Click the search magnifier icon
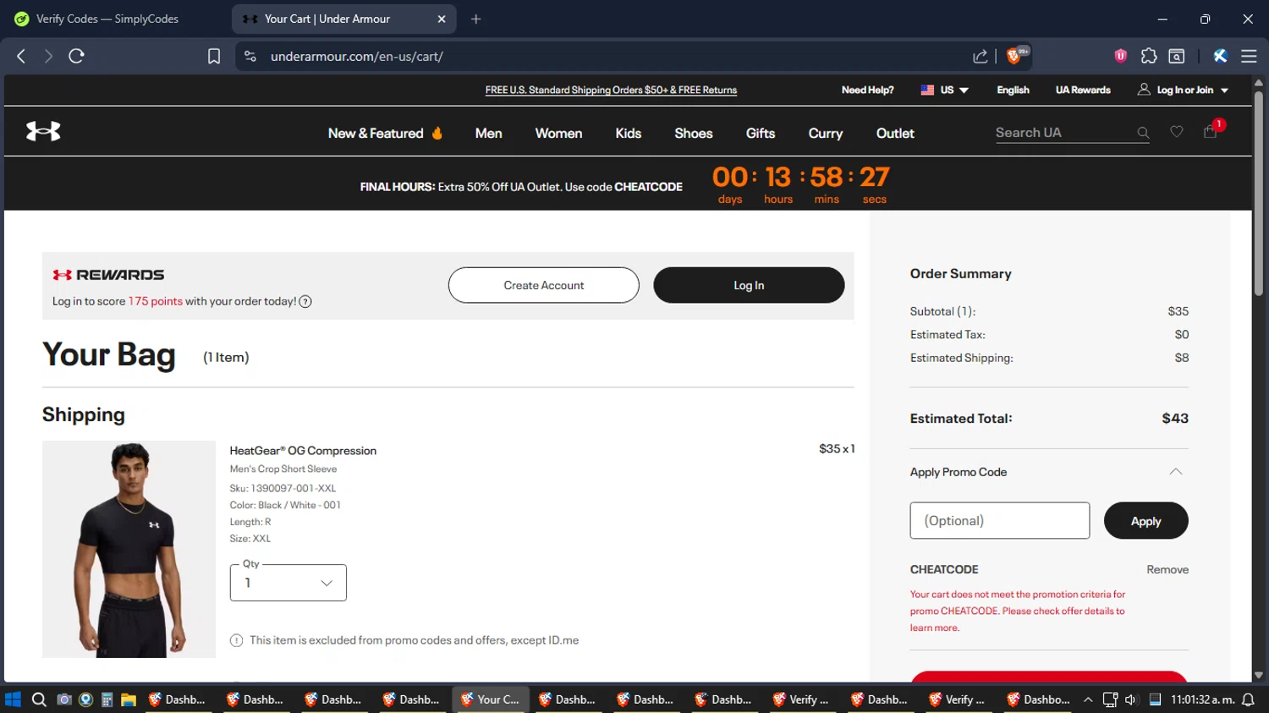This screenshot has height=713, width=1269. click(x=1143, y=133)
